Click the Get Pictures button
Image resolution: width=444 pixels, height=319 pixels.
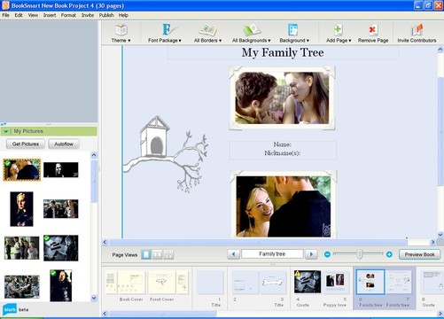[x=26, y=144]
